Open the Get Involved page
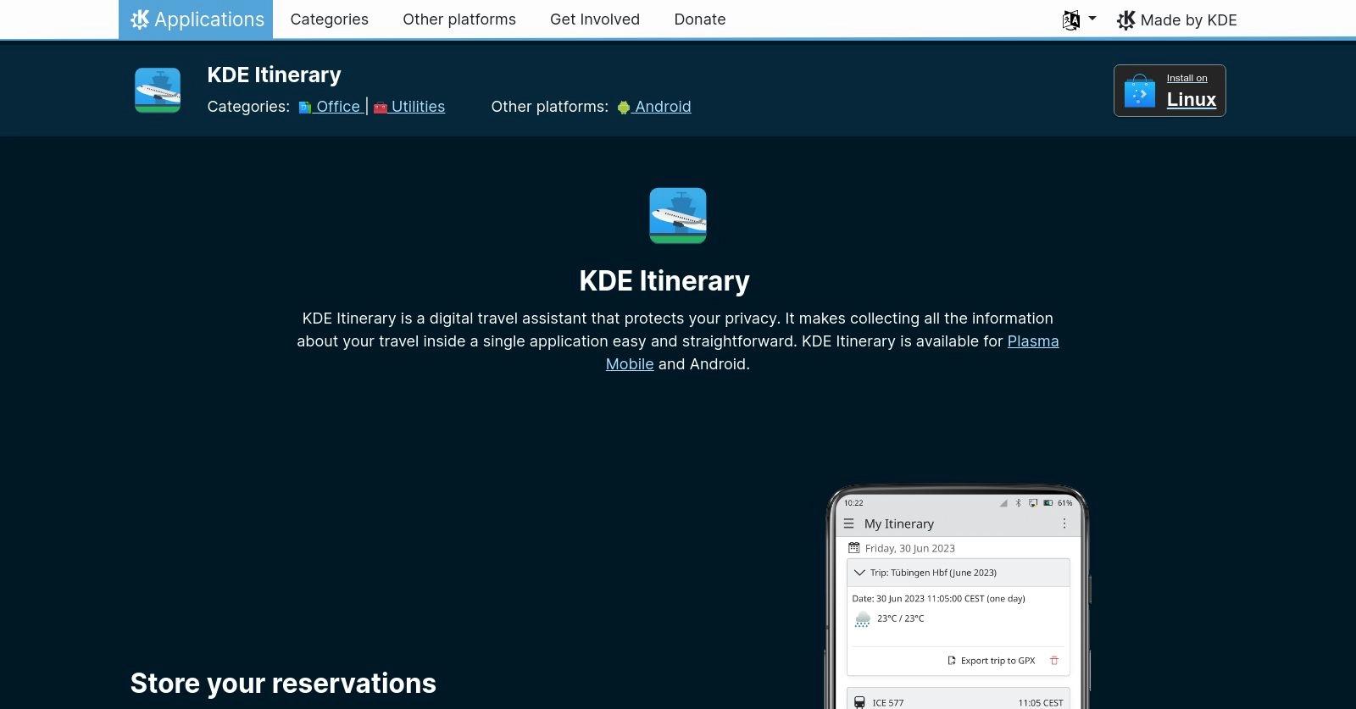Viewport: 1356px width, 709px height. point(595,19)
